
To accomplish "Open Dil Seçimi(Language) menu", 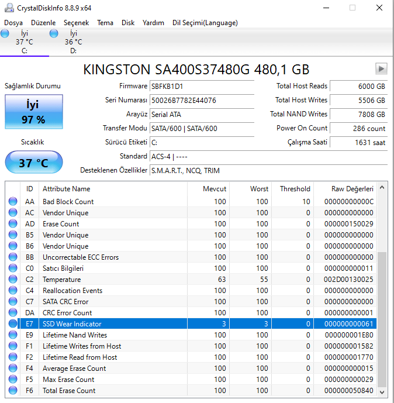I will pyautogui.click(x=205, y=23).
